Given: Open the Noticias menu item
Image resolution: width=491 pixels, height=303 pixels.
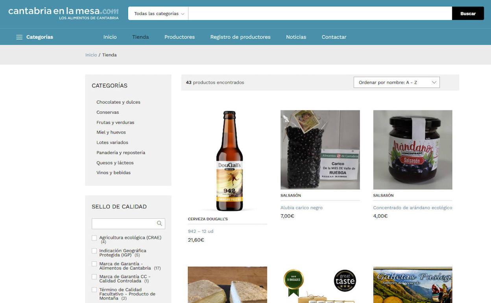Looking at the screenshot, I should pos(296,37).
